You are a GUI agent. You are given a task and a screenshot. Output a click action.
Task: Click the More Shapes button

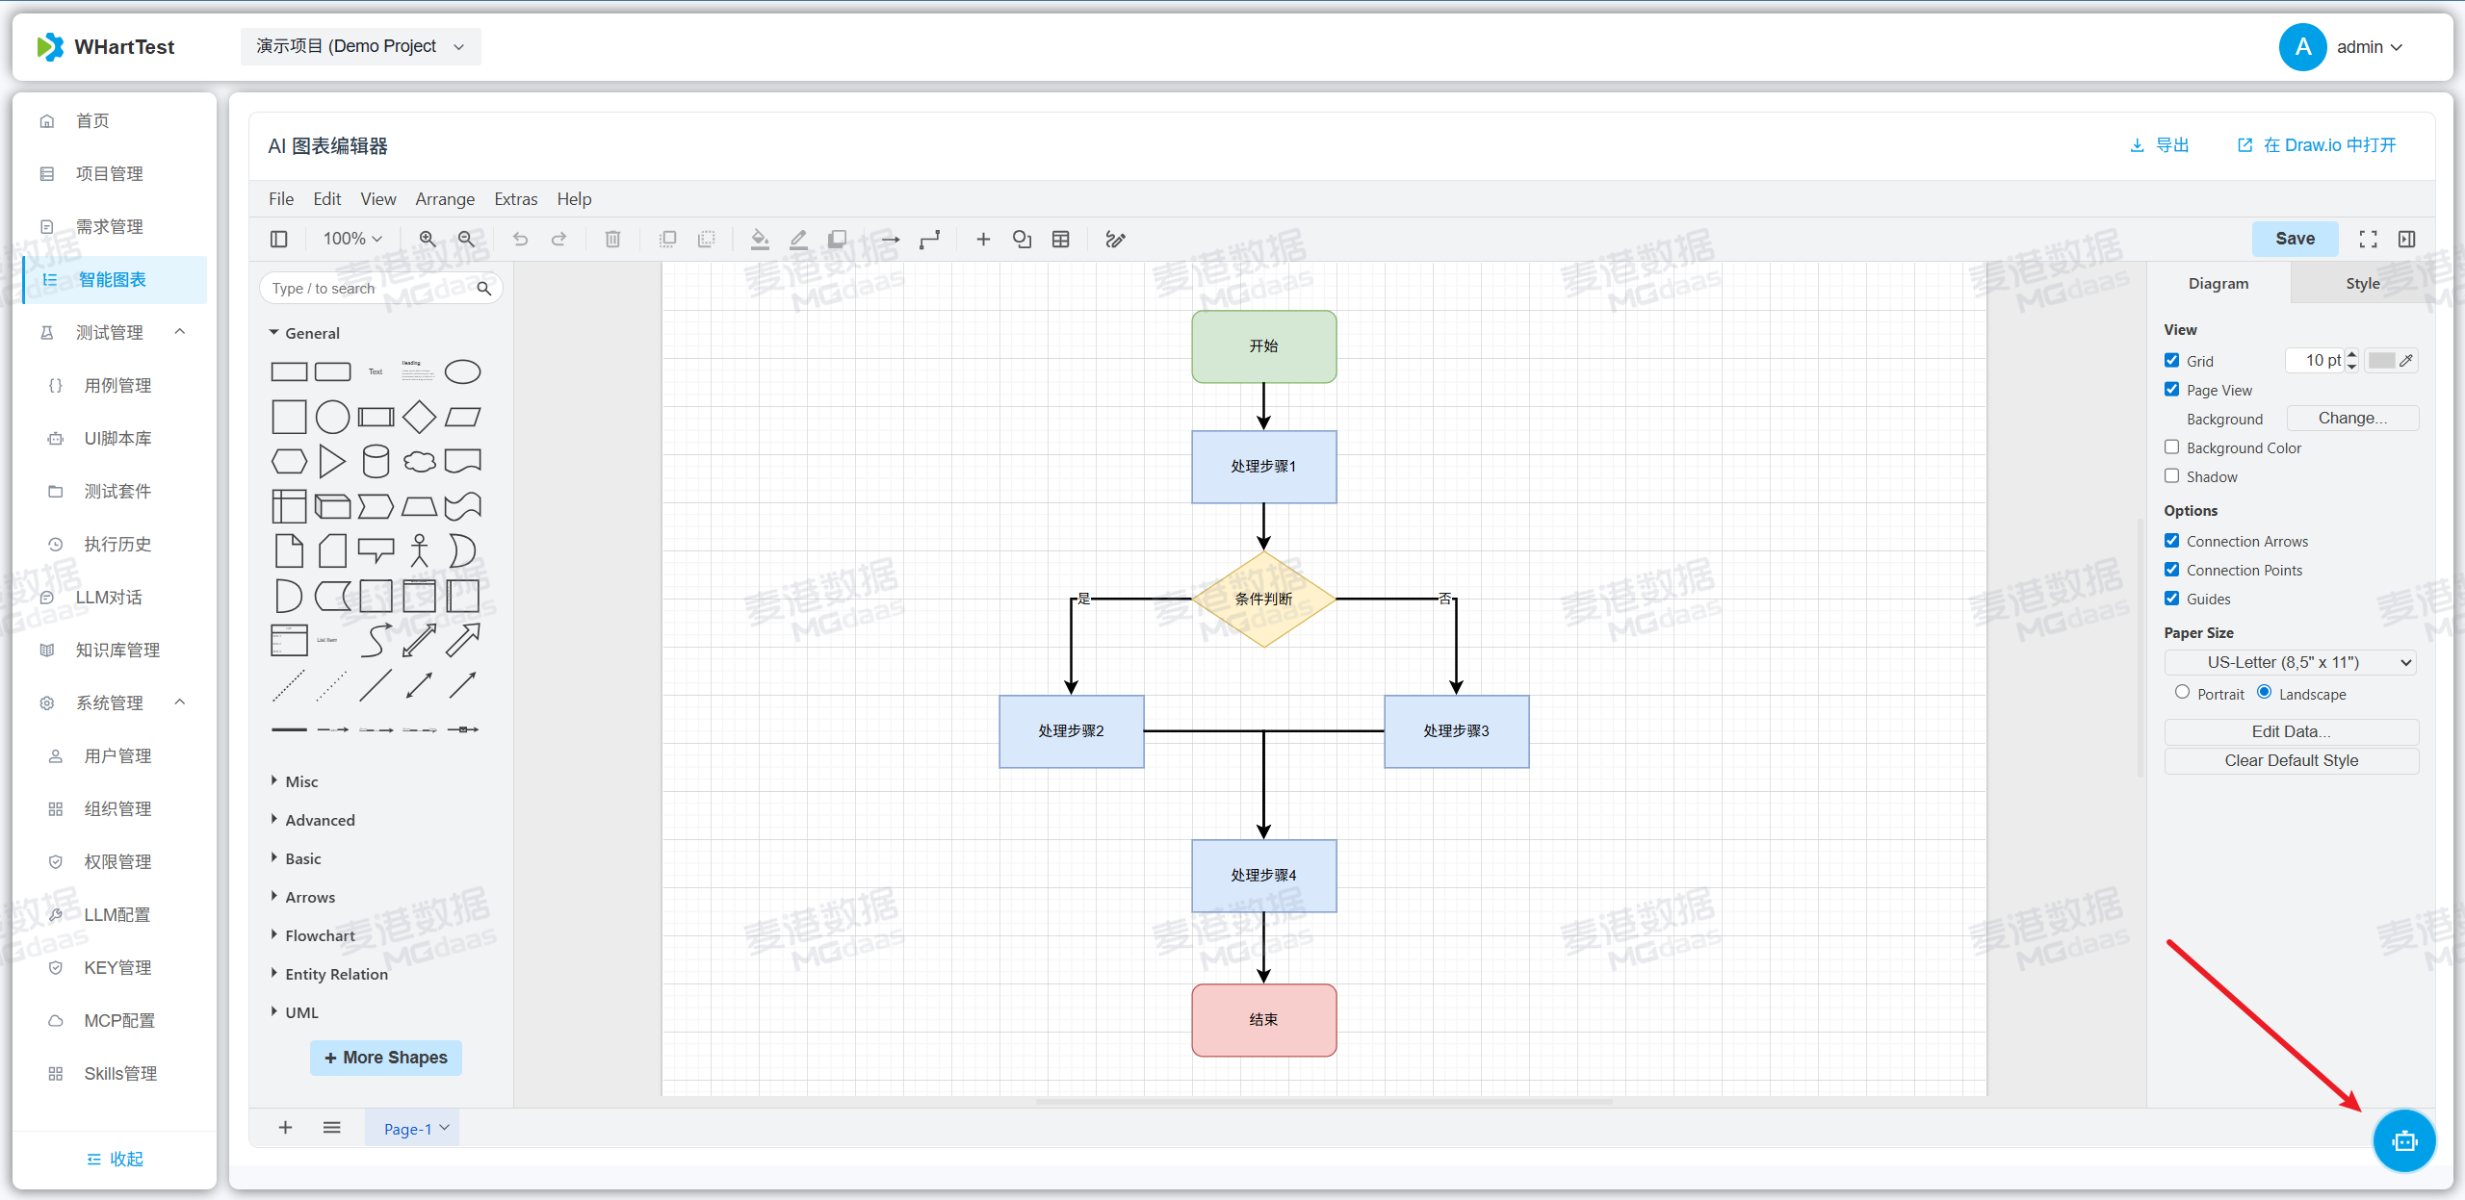(385, 1058)
